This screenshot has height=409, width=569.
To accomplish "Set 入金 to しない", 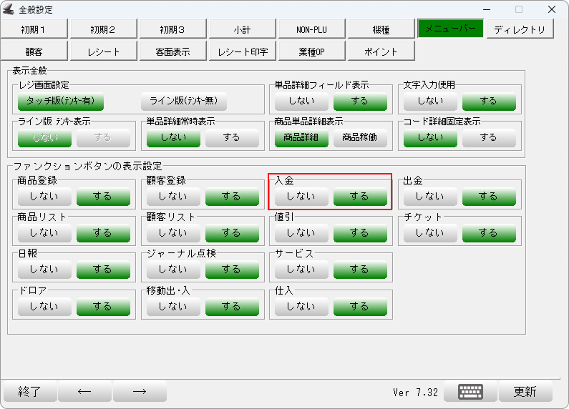I will click(301, 196).
